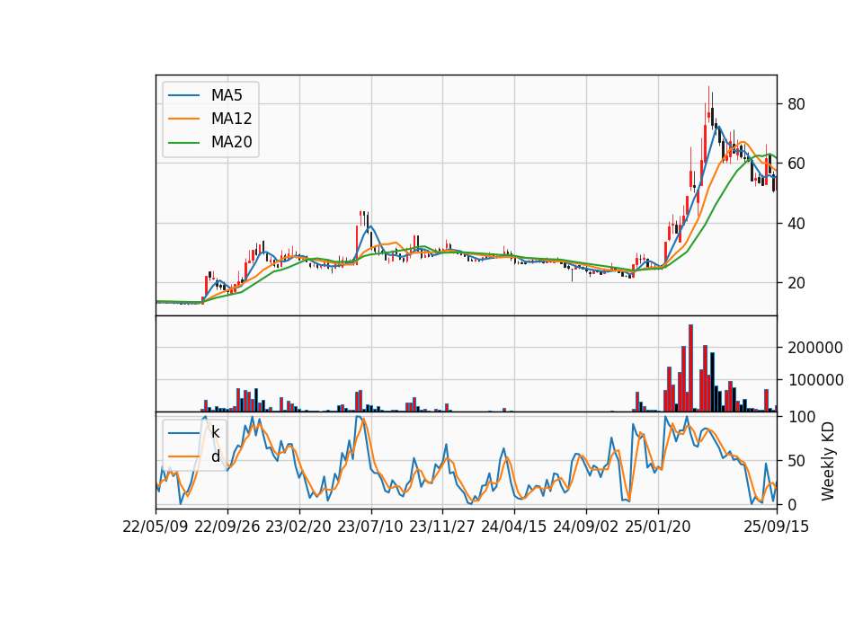This screenshot has height=620, width=863.
Task: Click the price axis value 40
Action: coord(796,224)
